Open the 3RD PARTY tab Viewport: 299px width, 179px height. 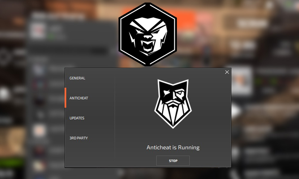tap(79, 138)
